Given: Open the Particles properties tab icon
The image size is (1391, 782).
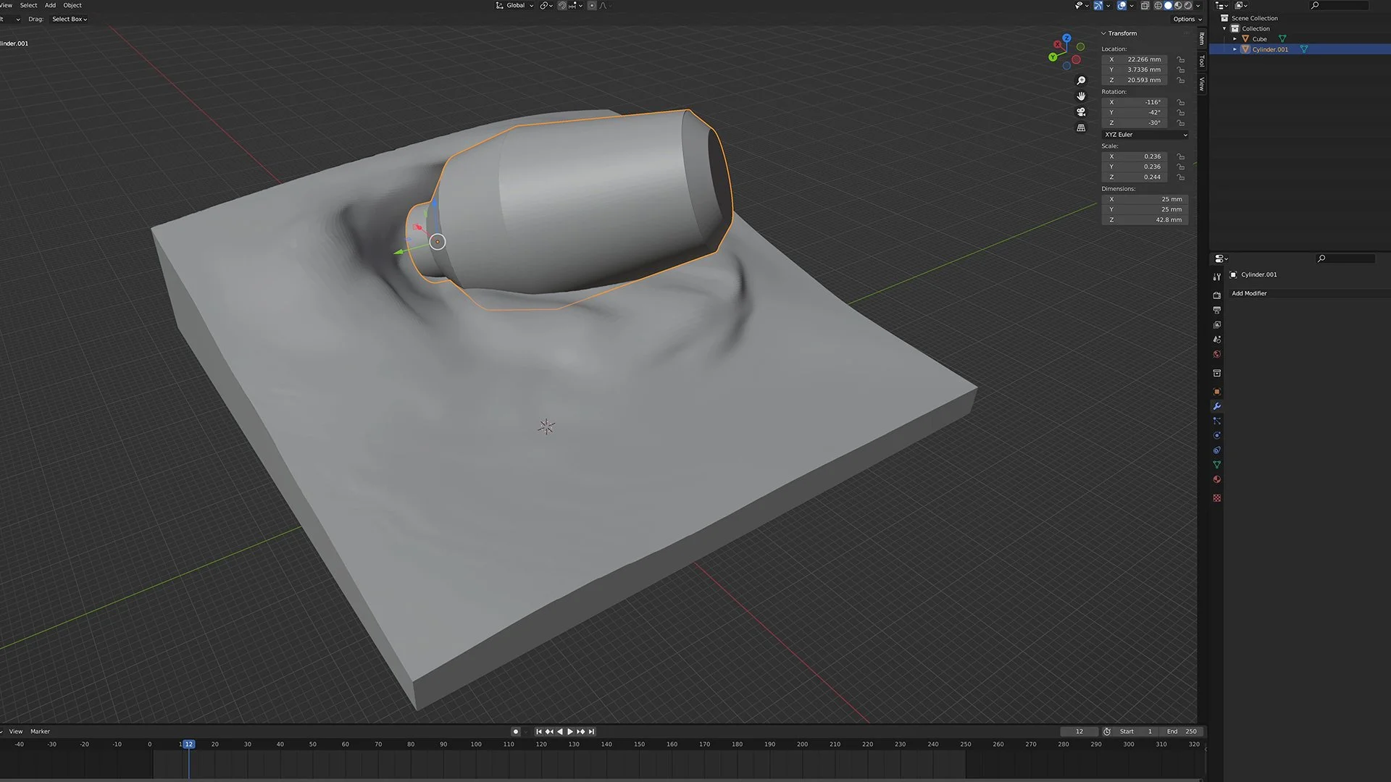Looking at the screenshot, I should (x=1217, y=421).
